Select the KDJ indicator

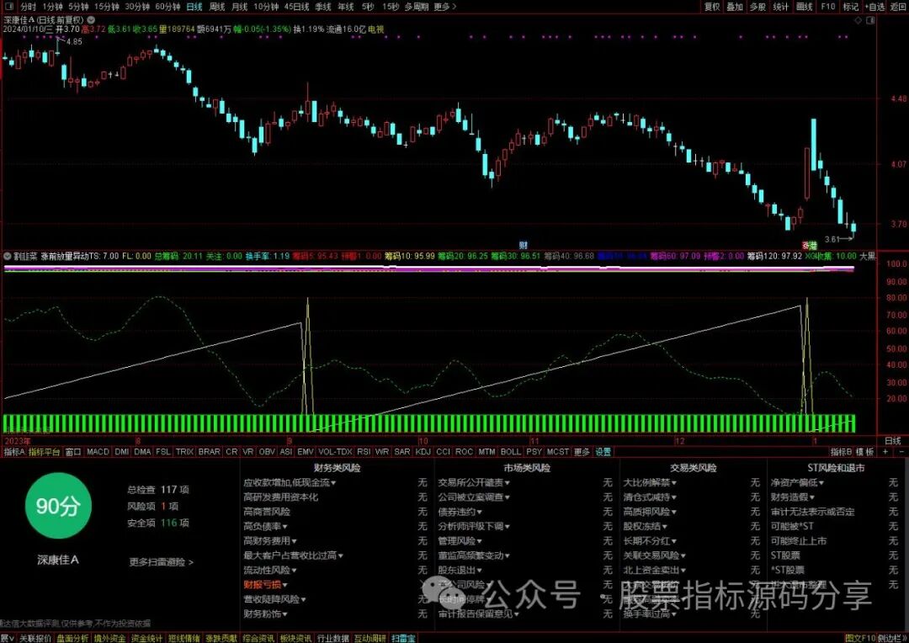tap(423, 452)
